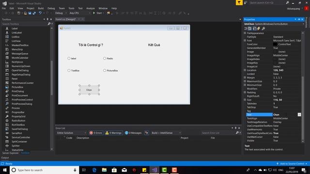Screen dimensions: 310x174
Task: Click the Search Error List input field
Action: pos(218,133)
